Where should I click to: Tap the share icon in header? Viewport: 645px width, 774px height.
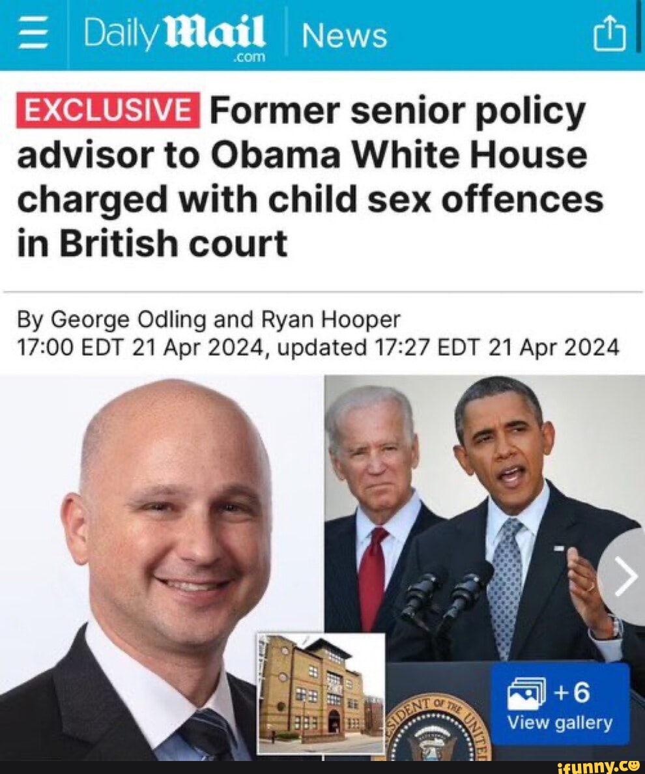[x=609, y=34]
